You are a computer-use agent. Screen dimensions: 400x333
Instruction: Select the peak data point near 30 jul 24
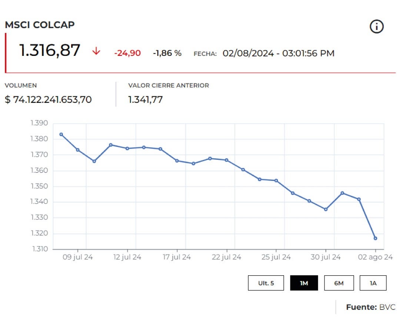click(342, 192)
